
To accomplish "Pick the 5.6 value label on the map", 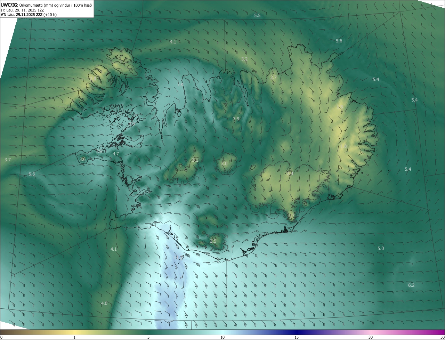I will 339,41.
